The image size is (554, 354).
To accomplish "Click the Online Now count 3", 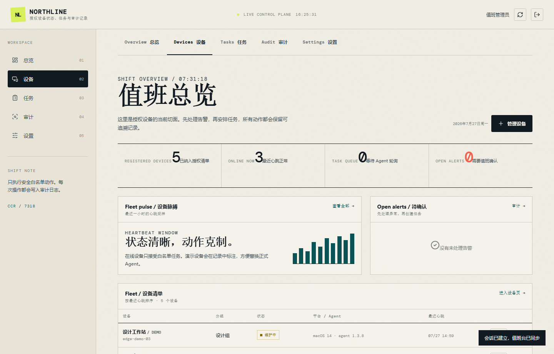I will pos(259,157).
